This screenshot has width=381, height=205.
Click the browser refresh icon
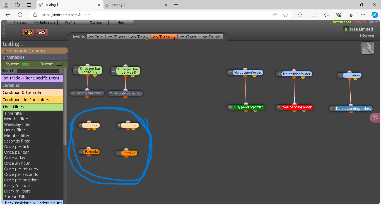(x=20, y=15)
